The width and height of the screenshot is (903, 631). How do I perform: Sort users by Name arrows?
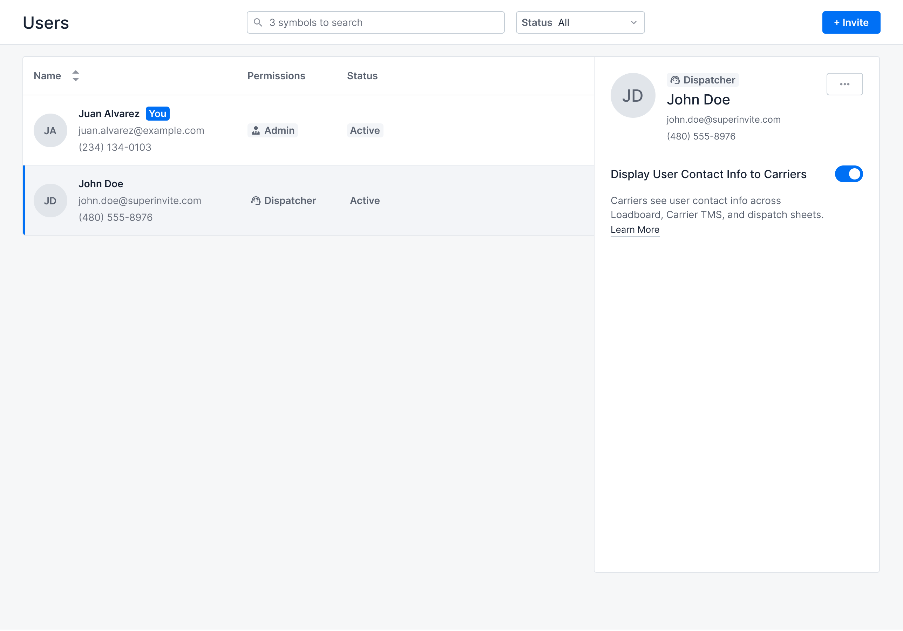(x=76, y=76)
